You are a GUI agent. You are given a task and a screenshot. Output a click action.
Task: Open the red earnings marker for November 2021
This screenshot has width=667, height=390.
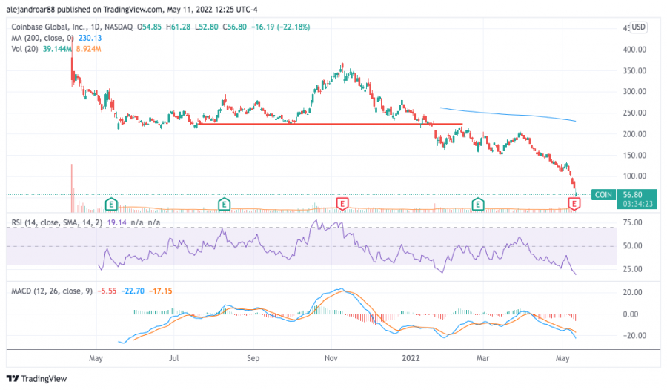tap(342, 204)
